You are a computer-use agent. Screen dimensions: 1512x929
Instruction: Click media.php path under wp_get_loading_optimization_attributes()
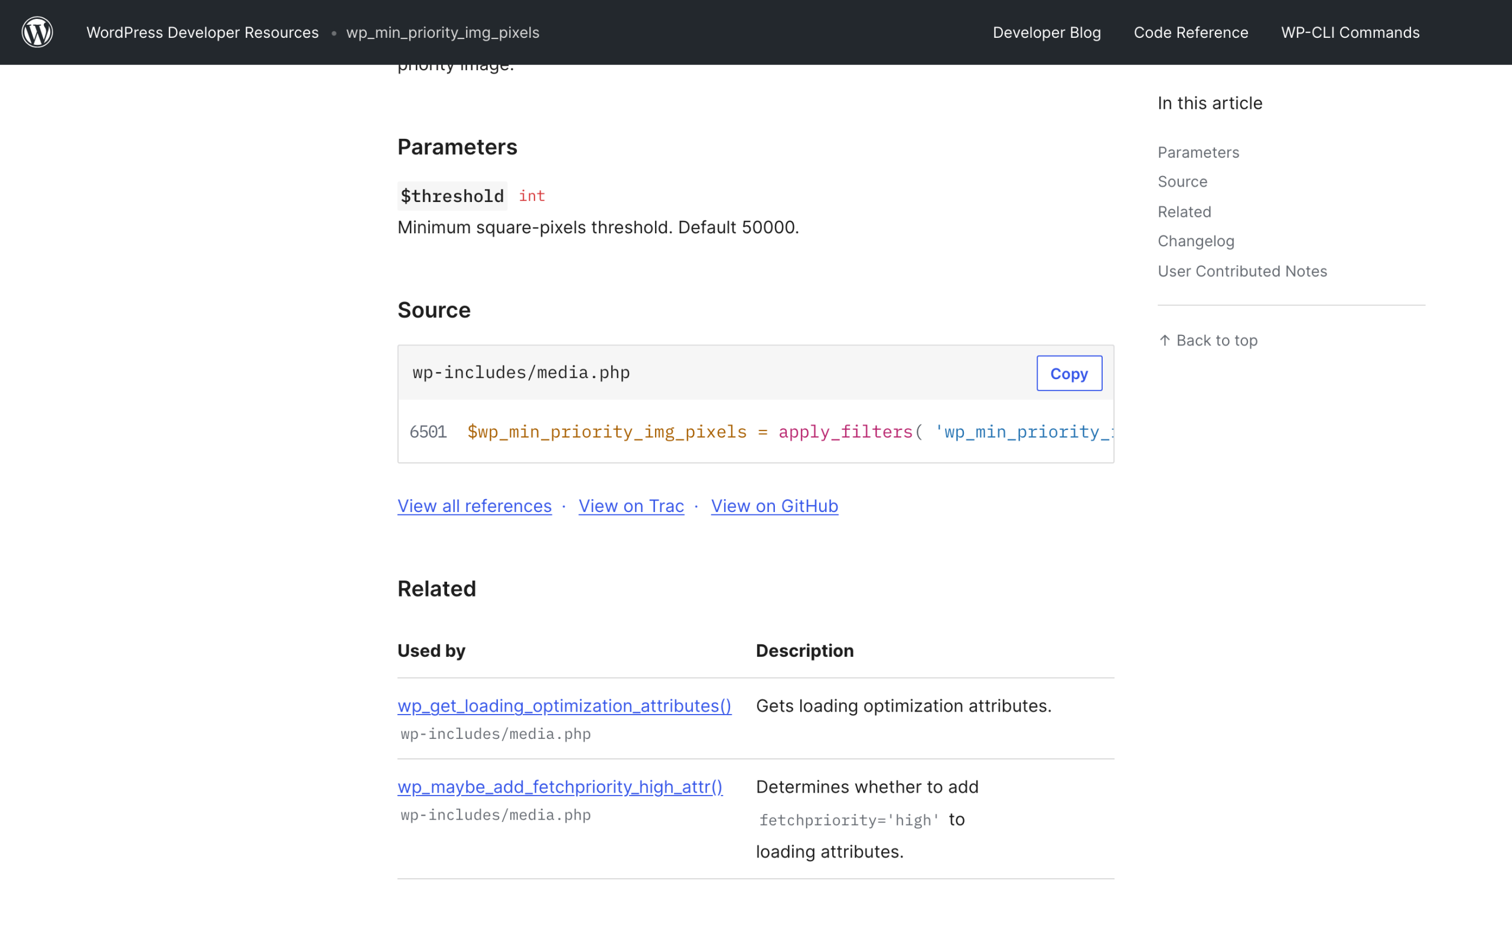pos(495,734)
